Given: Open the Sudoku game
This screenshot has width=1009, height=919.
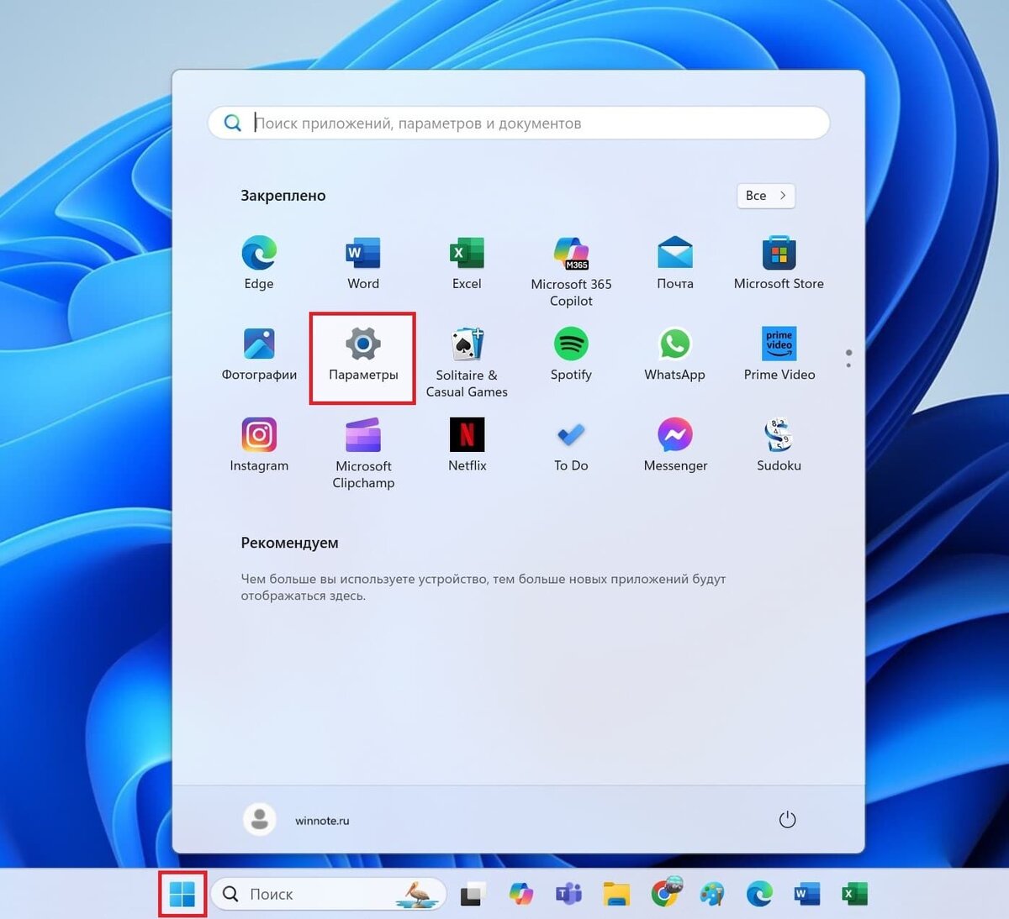Looking at the screenshot, I should point(779,444).
